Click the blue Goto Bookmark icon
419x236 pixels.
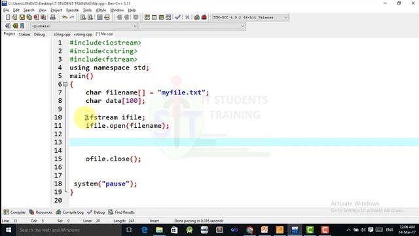coord(22,26)
